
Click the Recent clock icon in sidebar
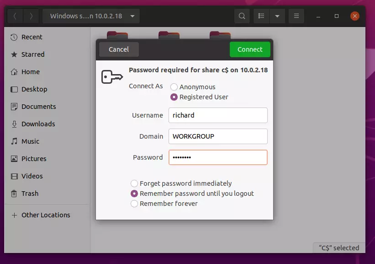click(14, 37)
